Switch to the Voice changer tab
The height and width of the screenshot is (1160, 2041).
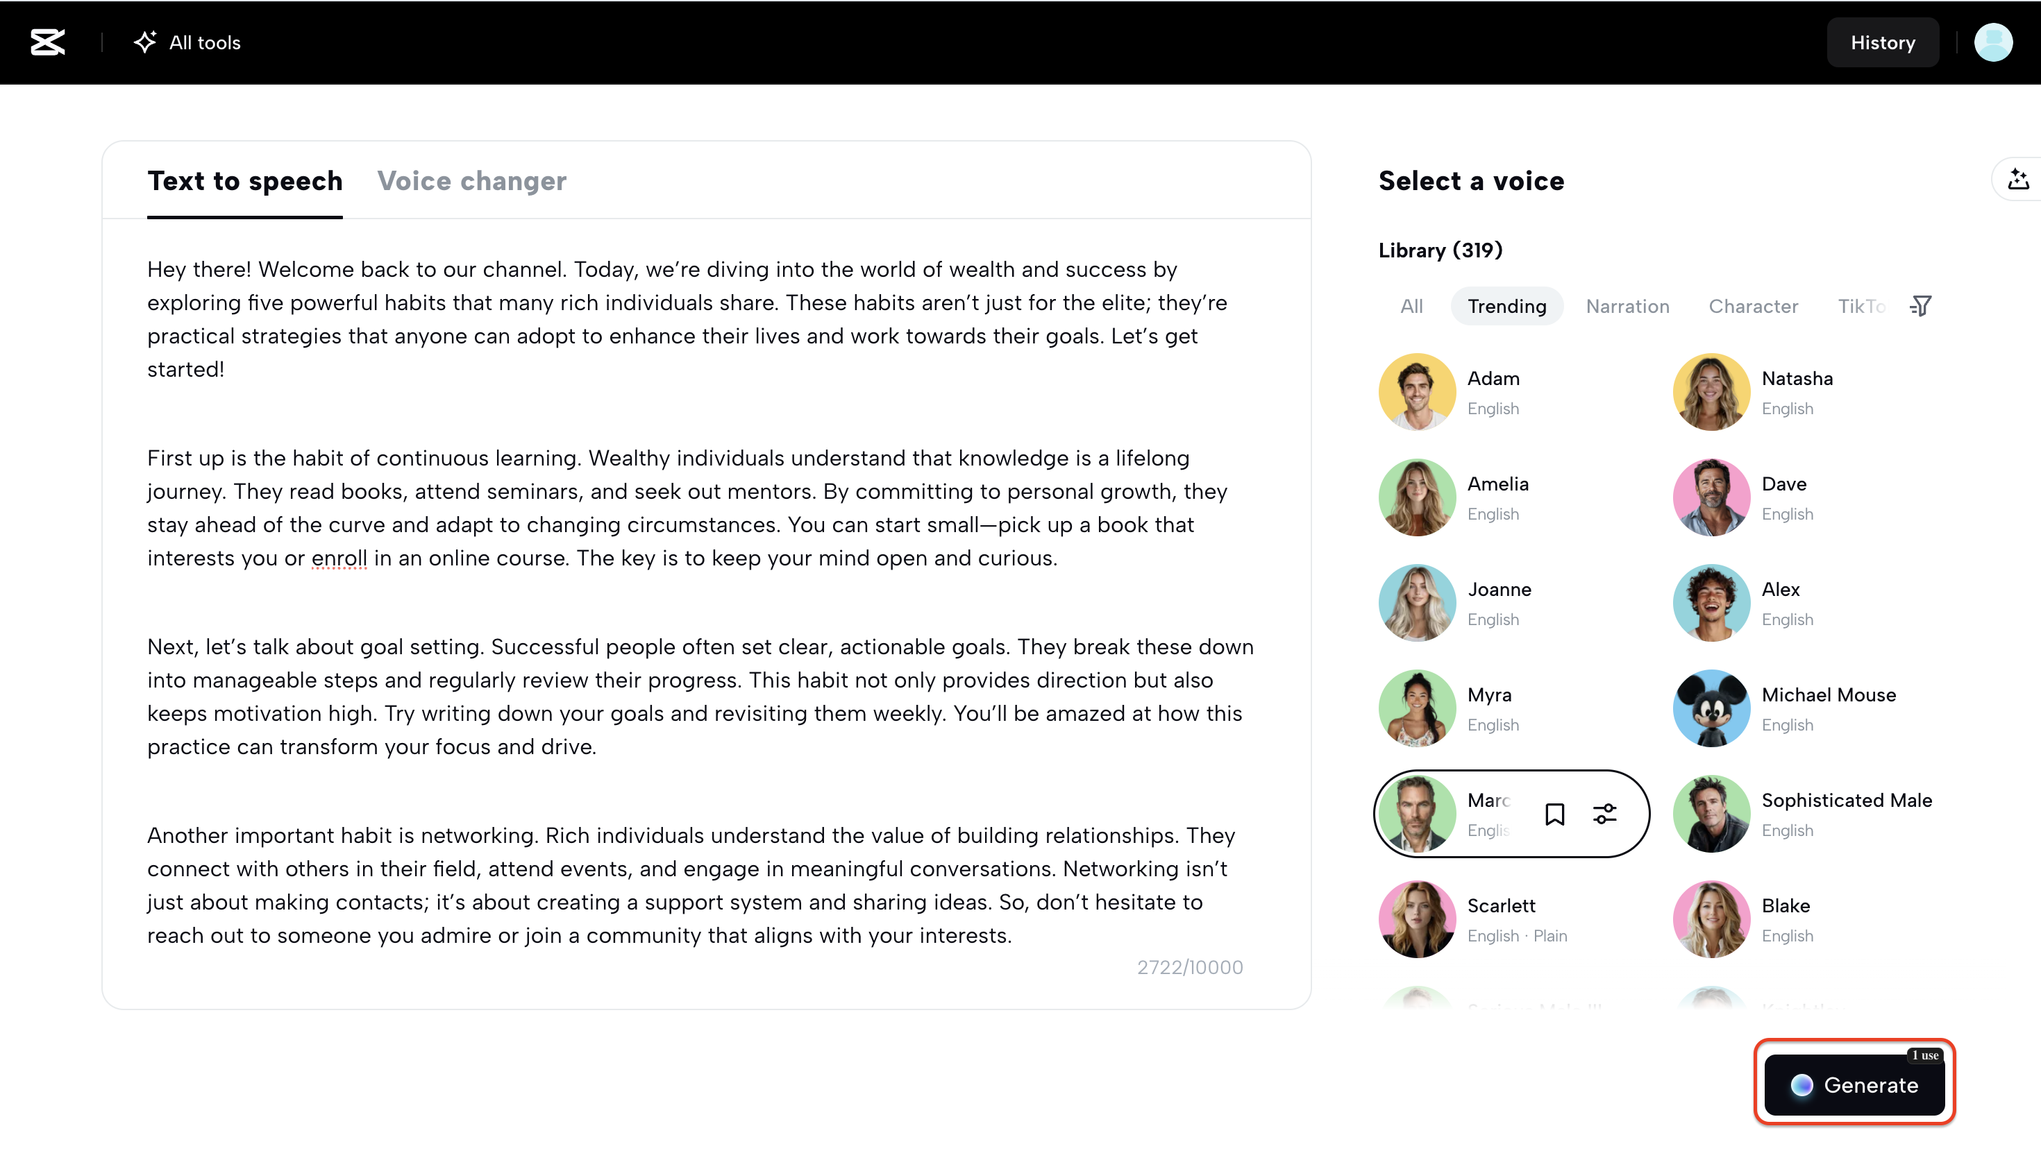[472, 181]
